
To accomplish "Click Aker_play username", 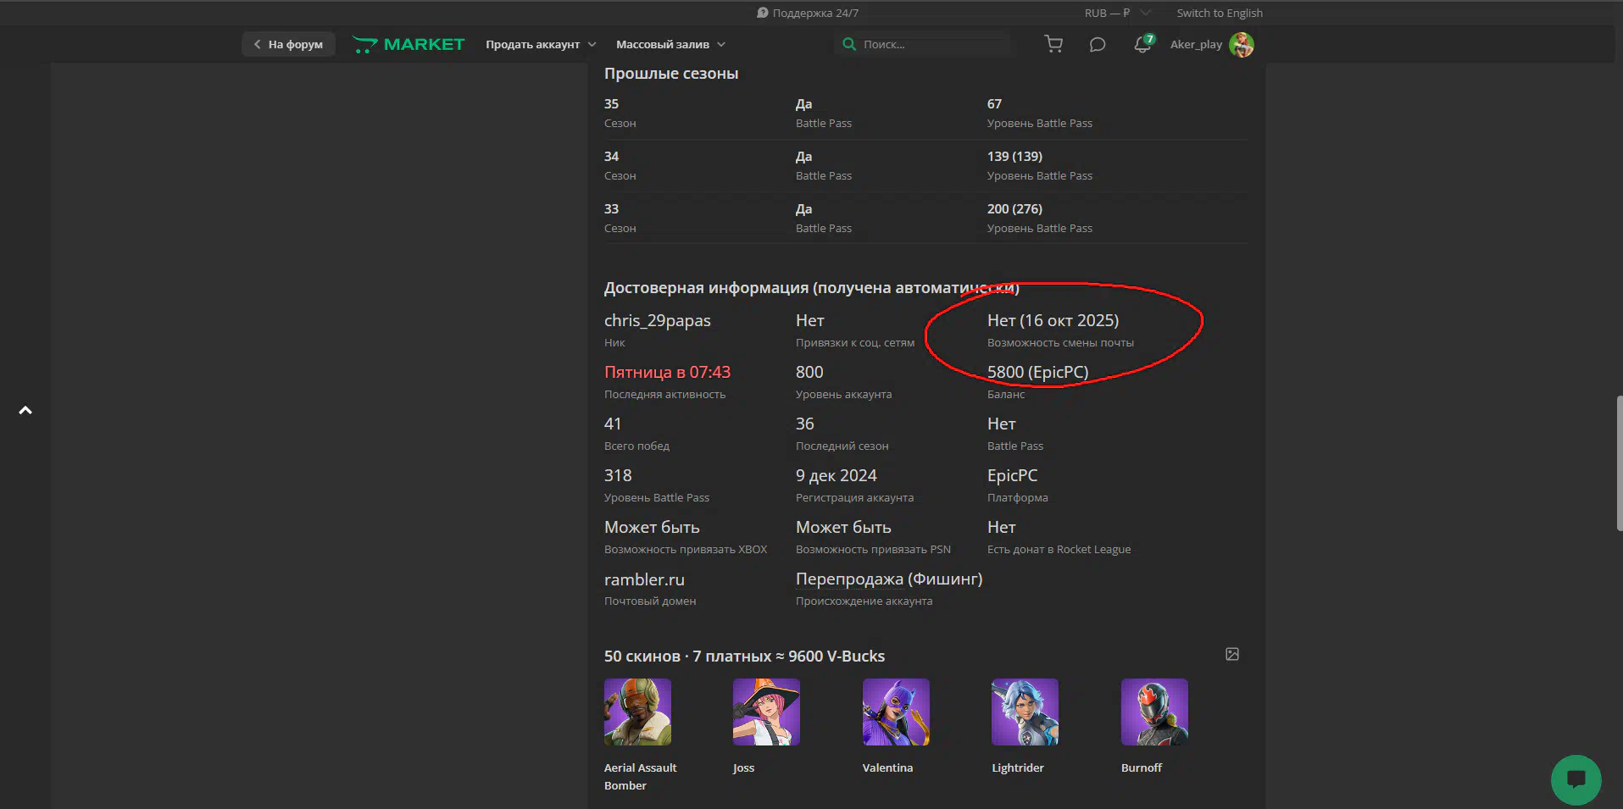I will coord(1196,44).
